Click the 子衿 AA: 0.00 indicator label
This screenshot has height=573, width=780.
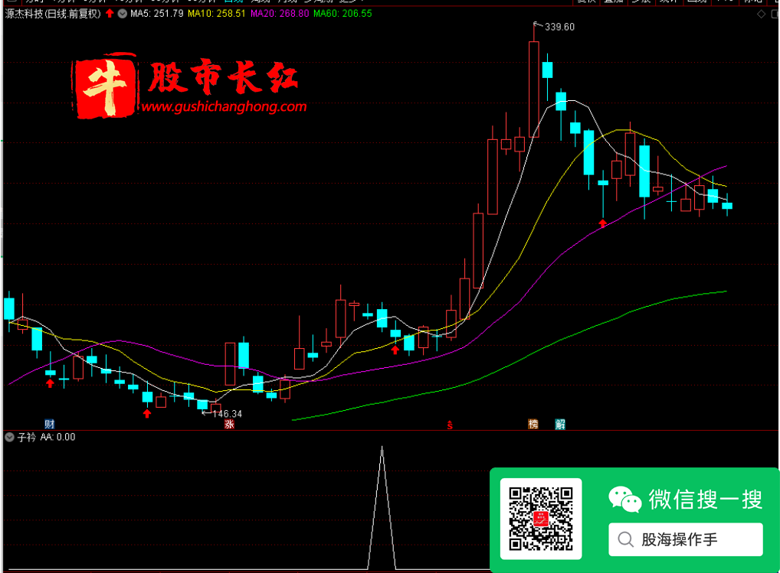point(46,437)
